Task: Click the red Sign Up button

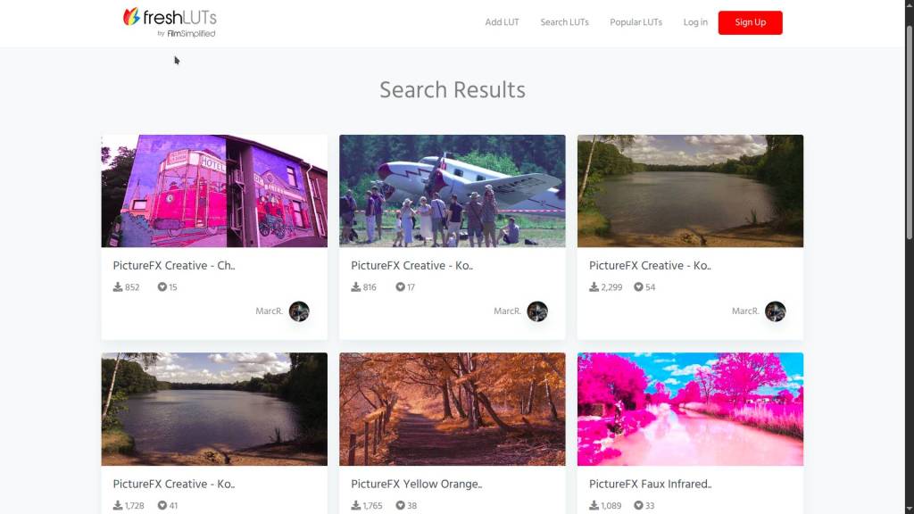Action: coord(750,22)
